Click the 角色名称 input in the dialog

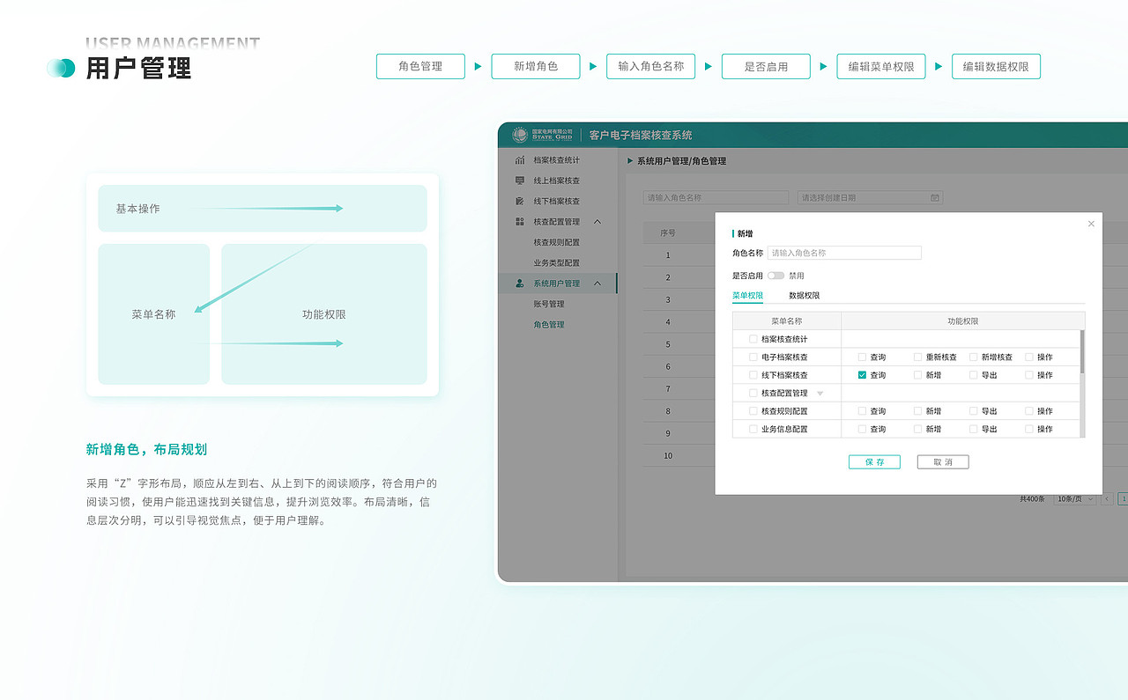(x=844, y=253)
